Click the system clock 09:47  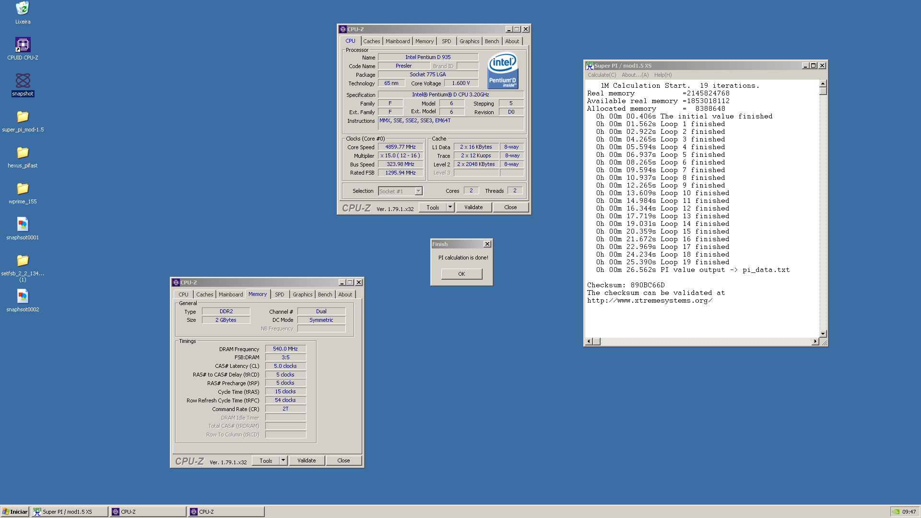tap(909, 512)
